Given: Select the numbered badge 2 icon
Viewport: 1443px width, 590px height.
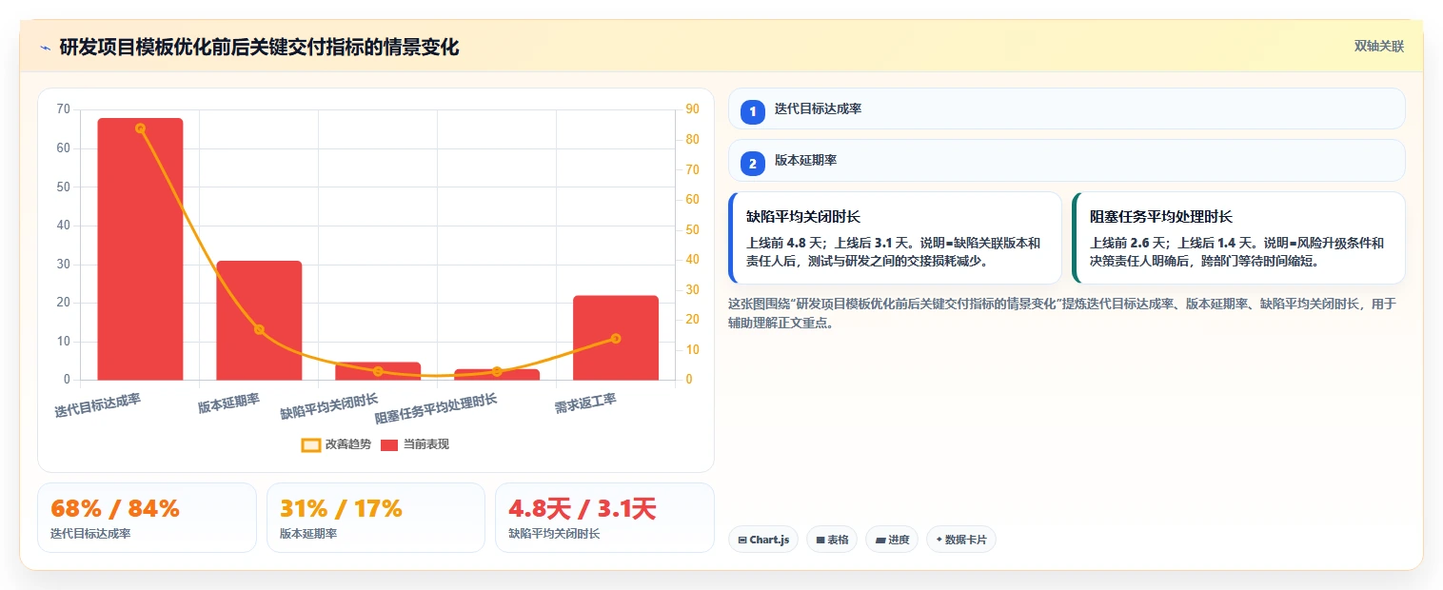Looking at the screenshot, I should (x=753, y=164).
